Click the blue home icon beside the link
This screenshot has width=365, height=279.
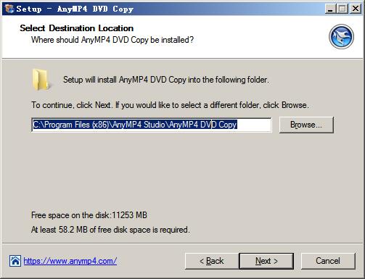coord(15,261)
